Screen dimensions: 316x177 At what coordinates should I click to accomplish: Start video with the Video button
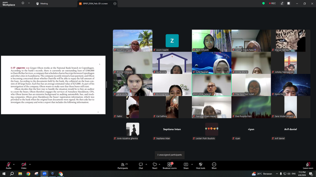click(24, 166)
